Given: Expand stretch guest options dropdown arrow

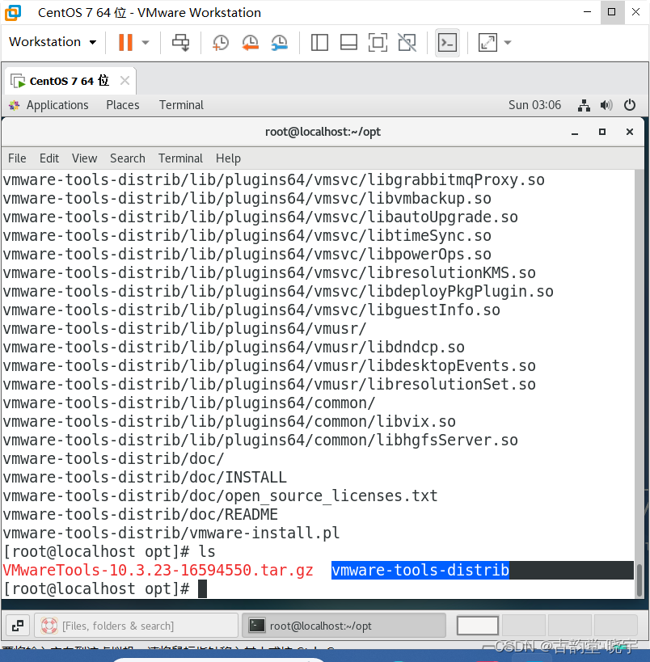Looking at the screenshot, I should tap(508, 42).
